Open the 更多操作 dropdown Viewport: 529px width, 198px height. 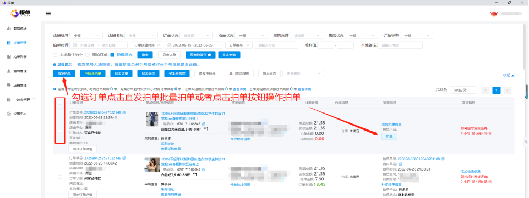[x=304, y=73]
